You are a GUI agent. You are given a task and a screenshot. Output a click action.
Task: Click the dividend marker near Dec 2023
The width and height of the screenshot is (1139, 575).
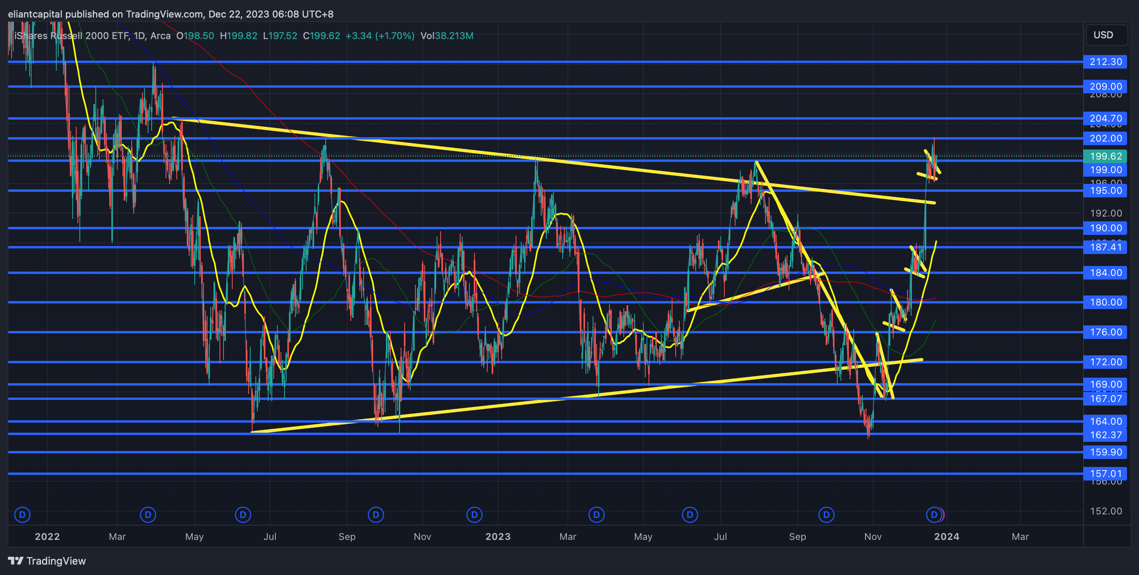tap(934, 514)
